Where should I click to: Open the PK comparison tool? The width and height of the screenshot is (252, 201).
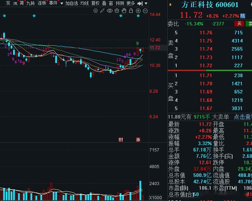(15, 3)
